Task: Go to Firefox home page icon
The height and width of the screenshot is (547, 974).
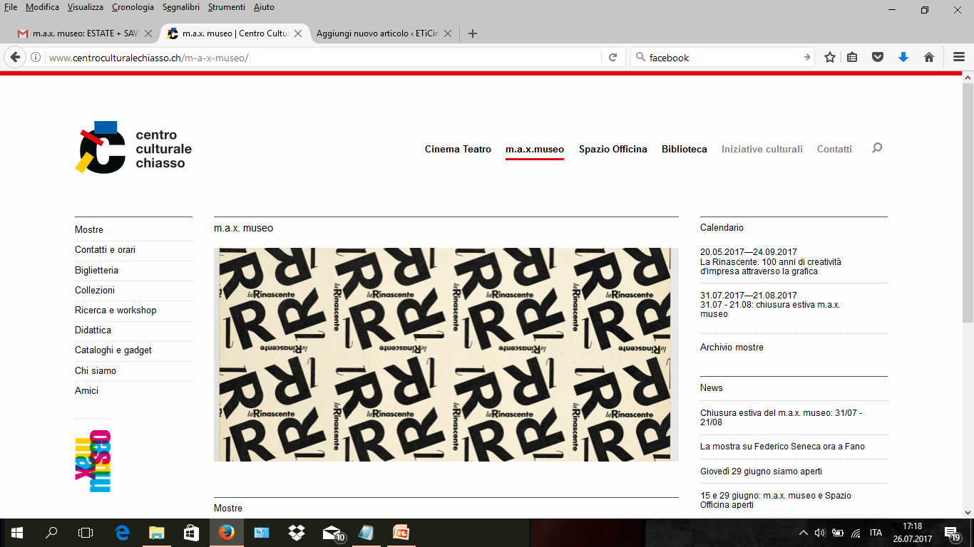Action: (929, 58)
